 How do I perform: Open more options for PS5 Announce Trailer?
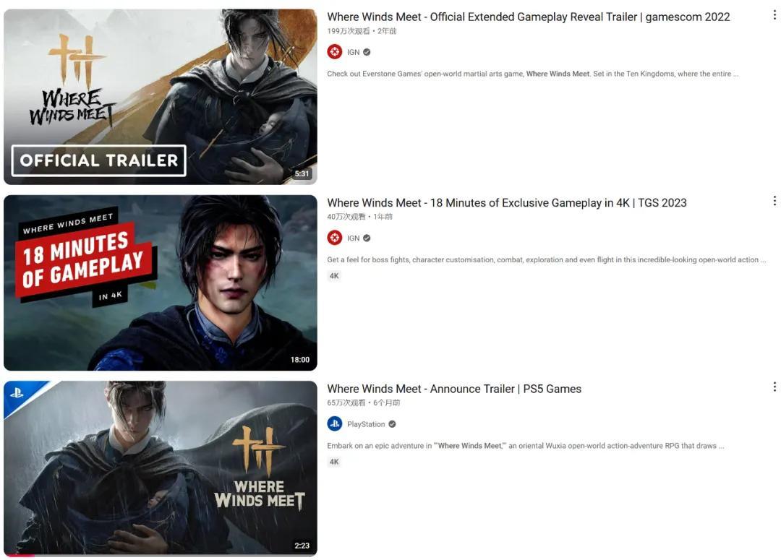774,387
